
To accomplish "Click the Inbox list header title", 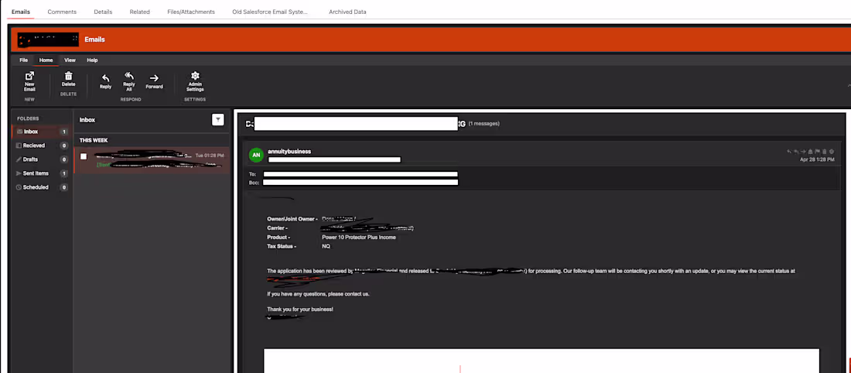I will click(x=87, y=120).
